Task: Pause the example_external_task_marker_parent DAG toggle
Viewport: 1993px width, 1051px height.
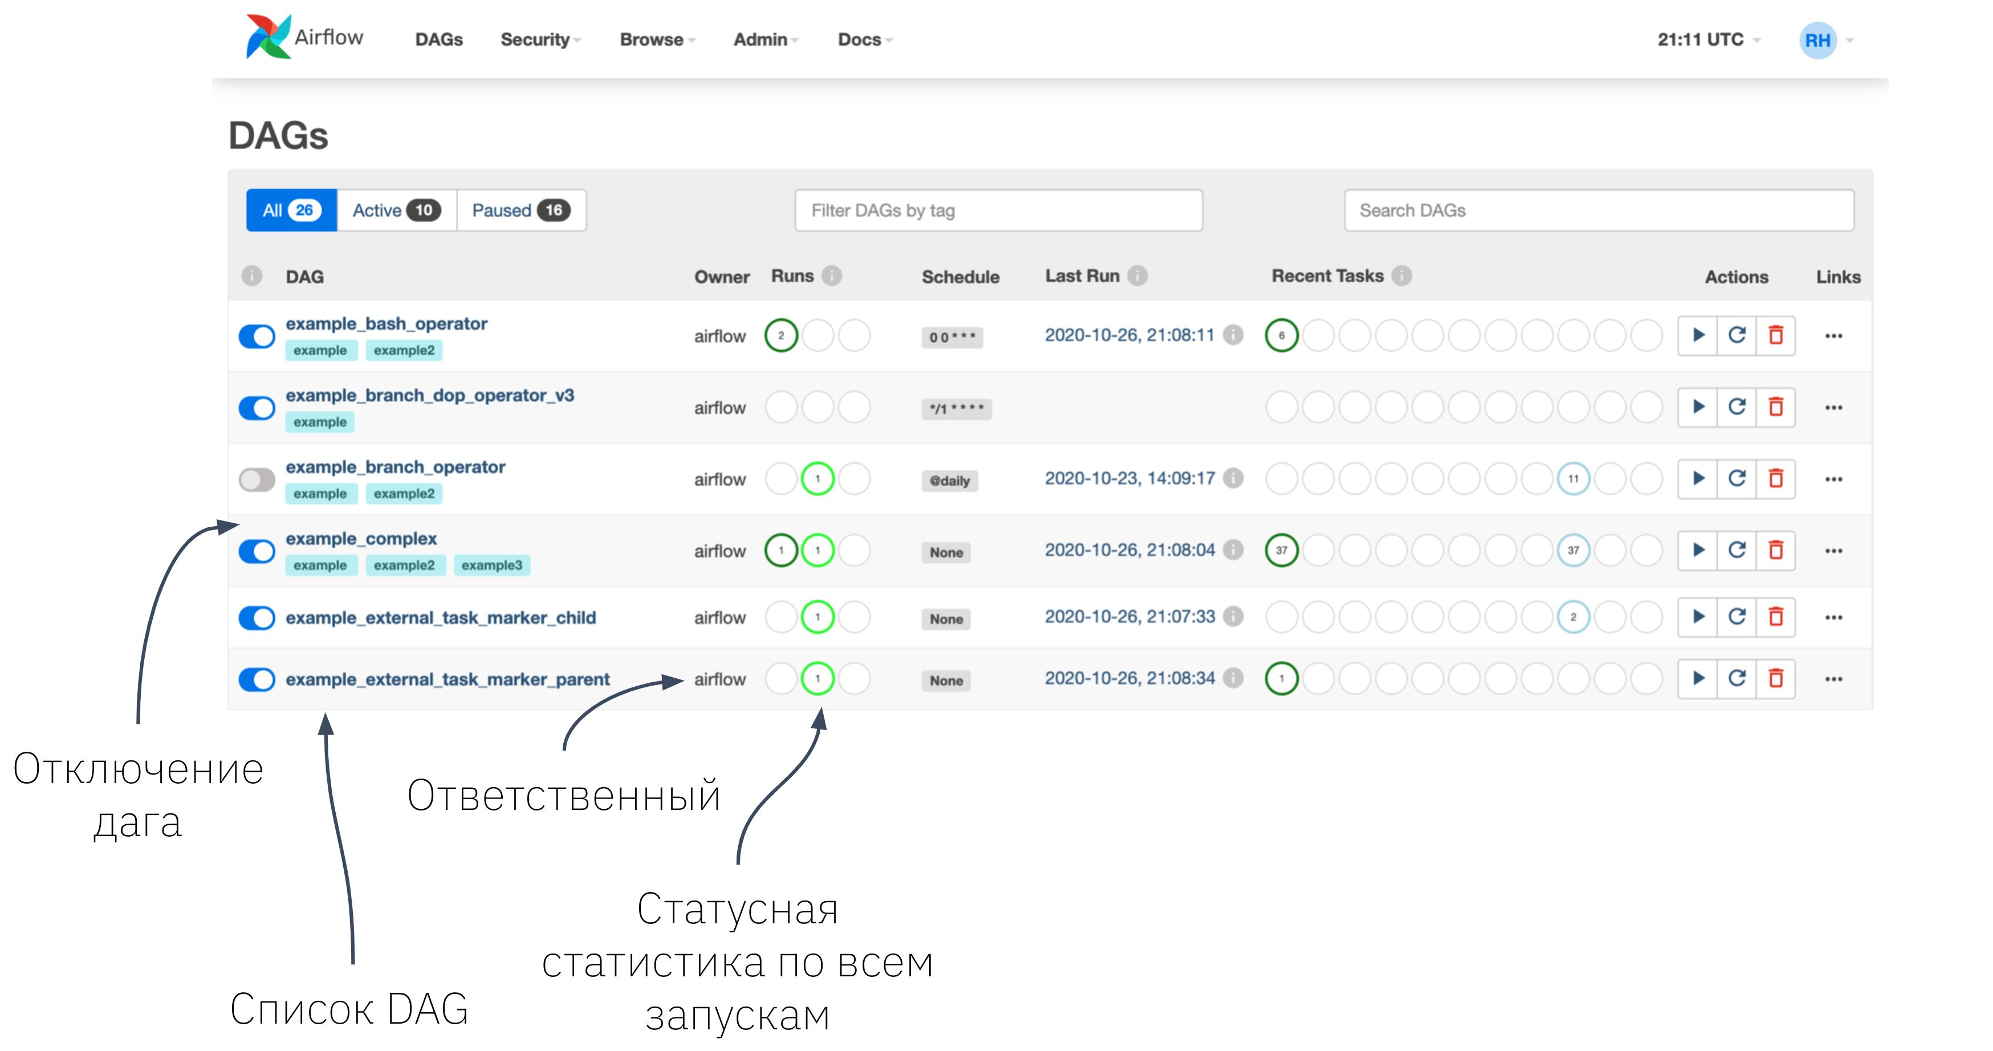Action: pyautogui.click(x=257, y=680)
